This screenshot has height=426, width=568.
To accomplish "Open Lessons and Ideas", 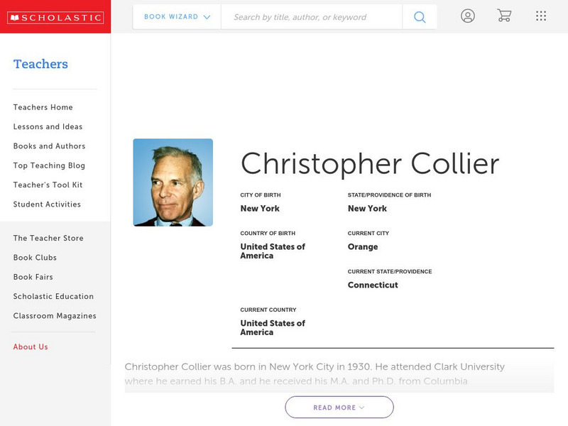I will click(47, 126).
